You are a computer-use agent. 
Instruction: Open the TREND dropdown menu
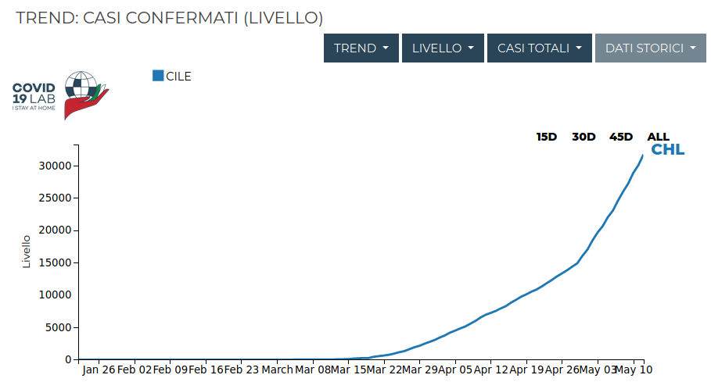pyautogui.click(x=361, y=48)
